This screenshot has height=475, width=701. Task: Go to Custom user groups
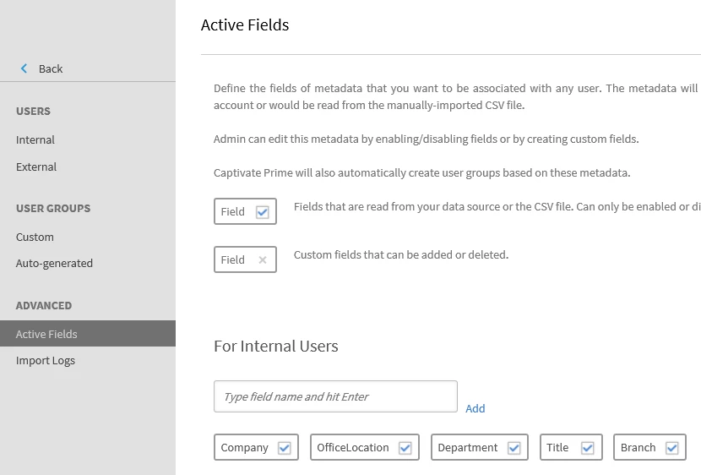(35, 237)
